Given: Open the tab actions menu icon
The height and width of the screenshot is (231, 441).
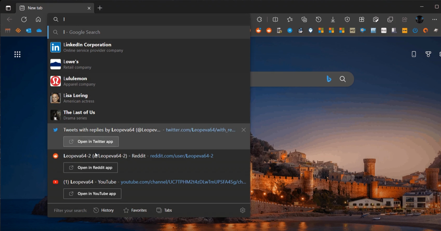Looking at the screenshot, I should click(8, 8).
